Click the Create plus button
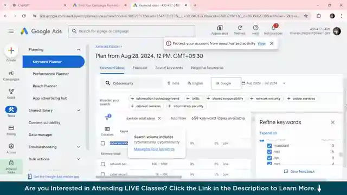The image size is (347, 195). (11, 50)
